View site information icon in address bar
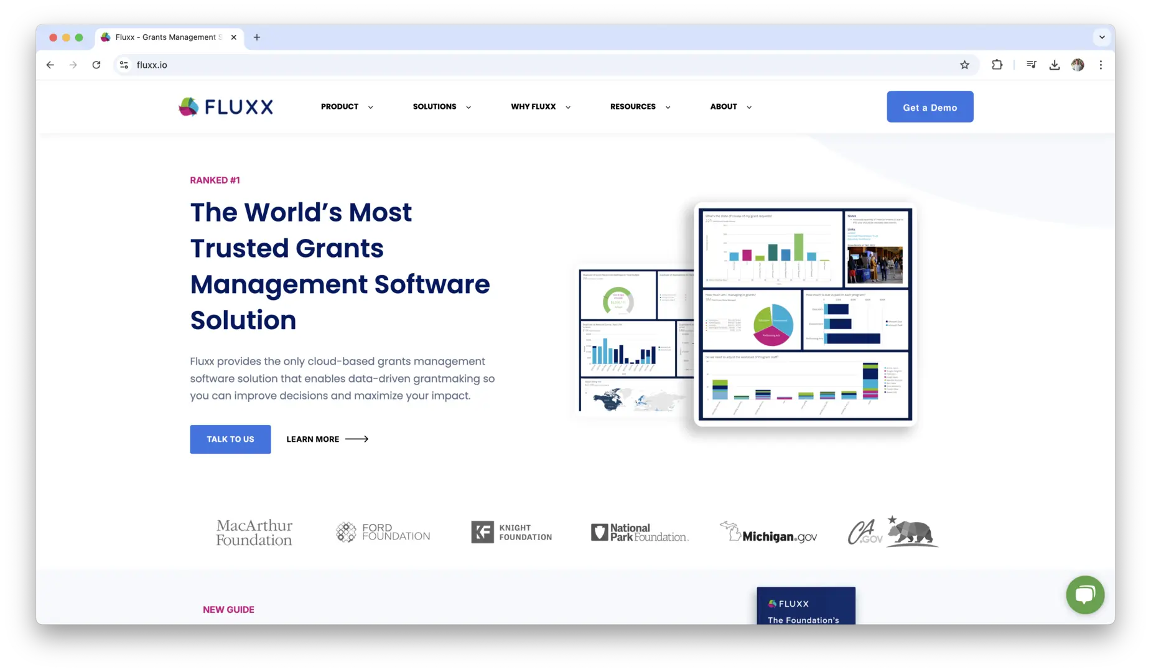The width and height of the screenshot is (1151, 672). click(x=124, y=65)
